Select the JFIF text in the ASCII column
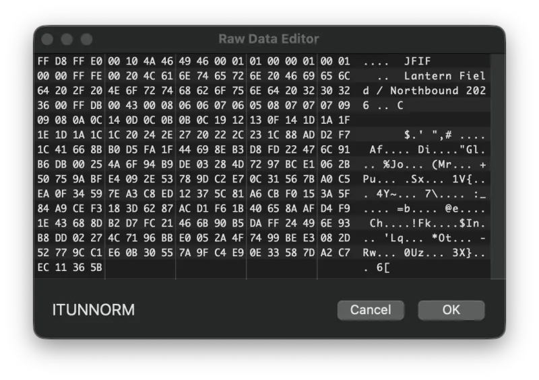The image size is (539, 380). [417, 61]
